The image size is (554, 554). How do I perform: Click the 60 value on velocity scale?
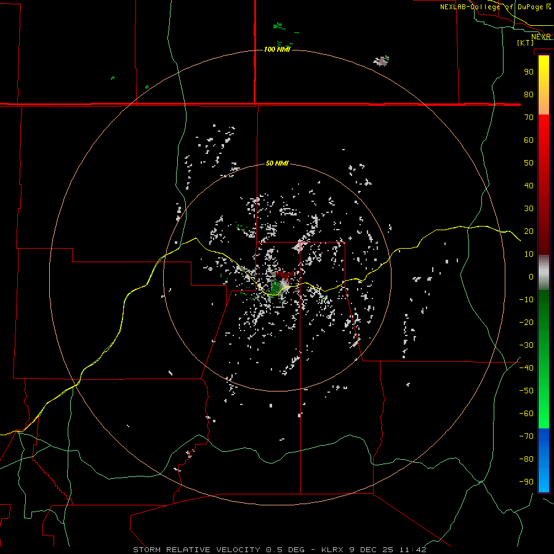coord(529,140)
